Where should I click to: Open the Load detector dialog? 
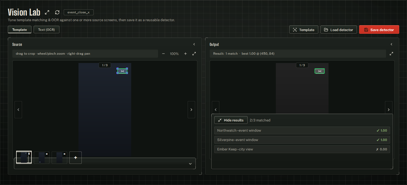[339, 30]
